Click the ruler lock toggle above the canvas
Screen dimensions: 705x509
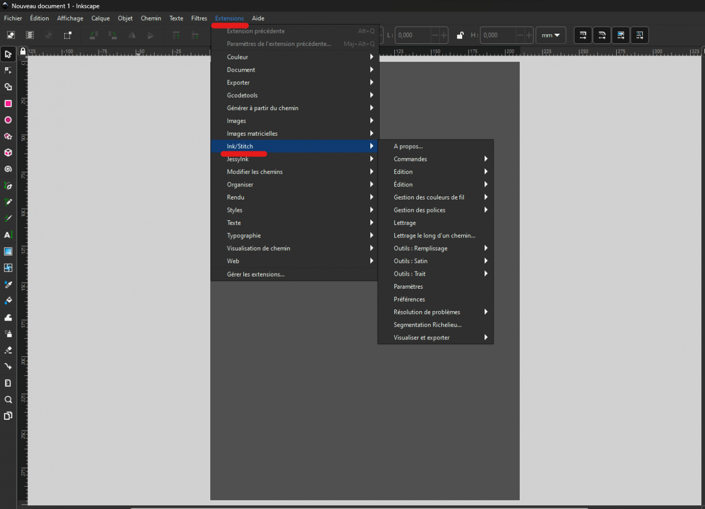[22, 51]
